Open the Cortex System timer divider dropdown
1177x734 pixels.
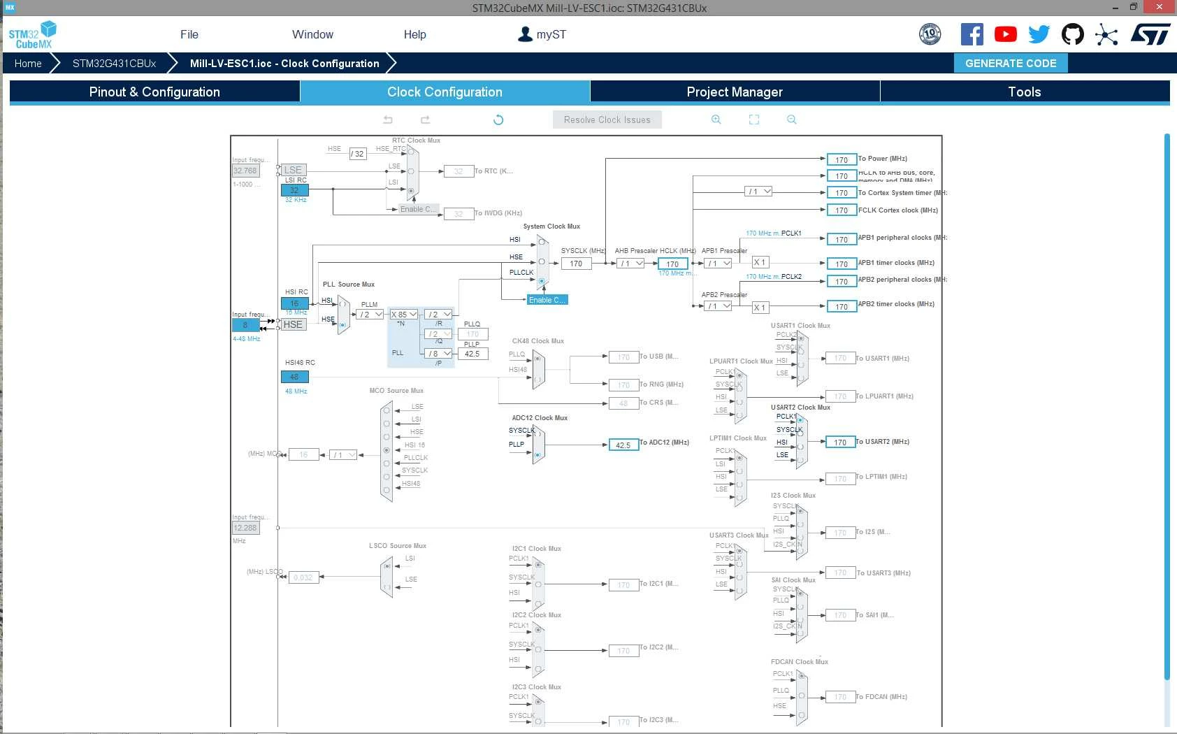pos(758,192)
